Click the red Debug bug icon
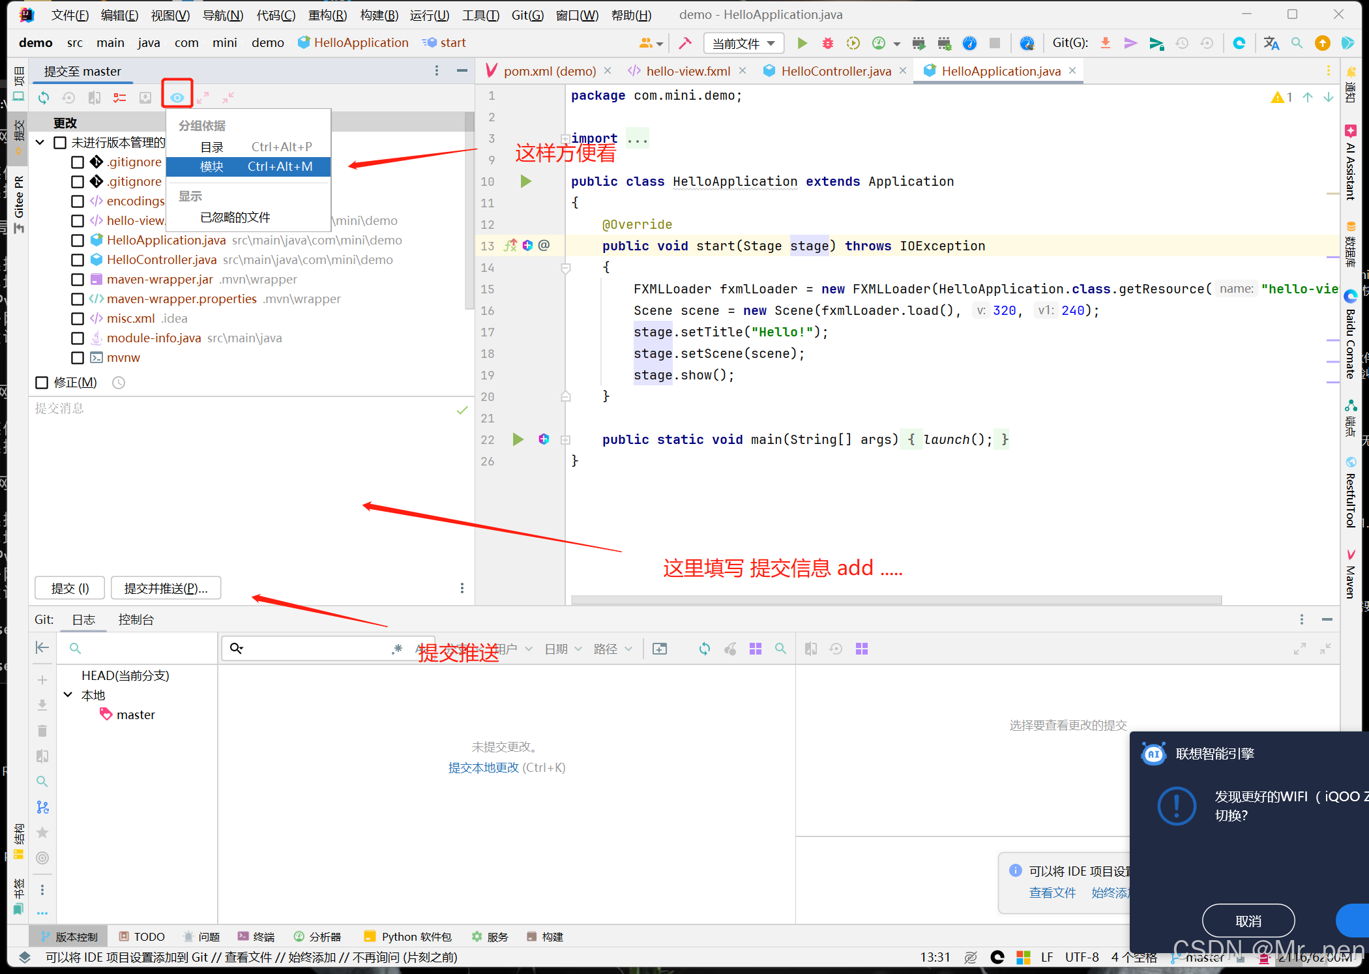 [827, 43]
